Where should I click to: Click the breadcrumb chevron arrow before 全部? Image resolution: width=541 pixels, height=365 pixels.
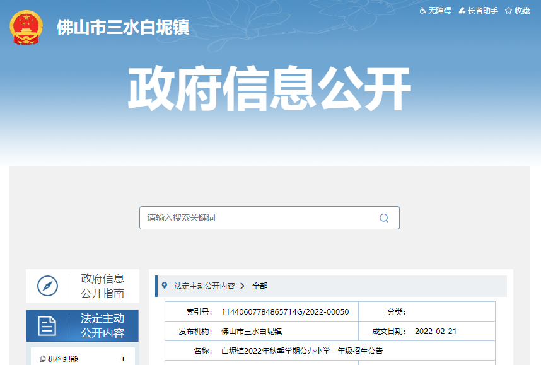pos(243,286)
